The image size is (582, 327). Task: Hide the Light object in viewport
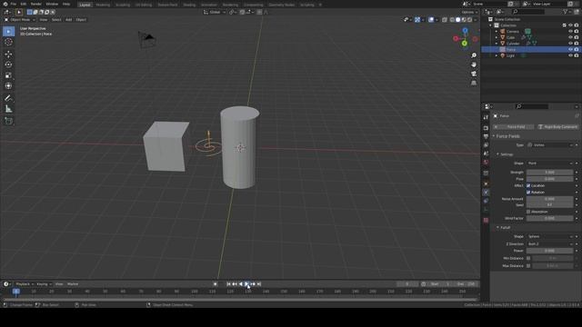pyautogui.click(x=570, y=55)
